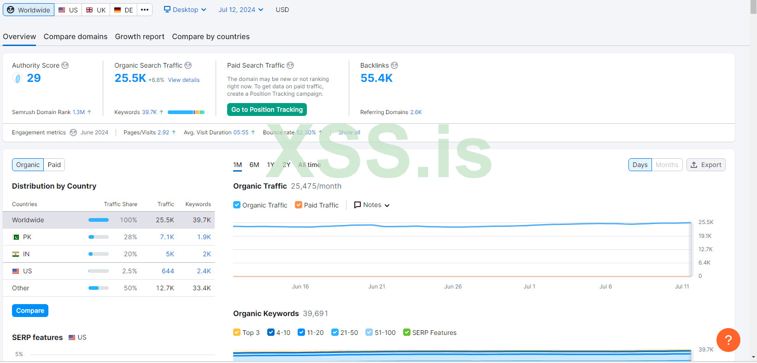Click the Export button
The width and height of the screenshot is (757, 363).
pos(706,165)
